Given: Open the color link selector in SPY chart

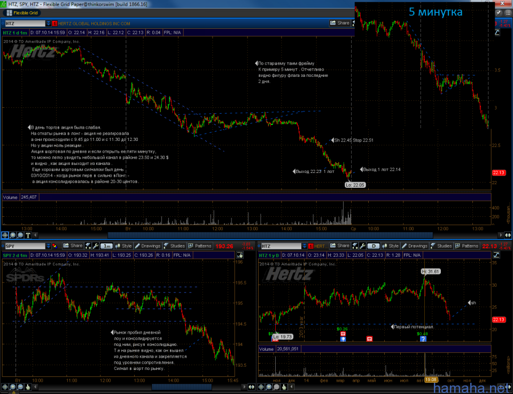Looking at the screenshot, I should [55, 246].
